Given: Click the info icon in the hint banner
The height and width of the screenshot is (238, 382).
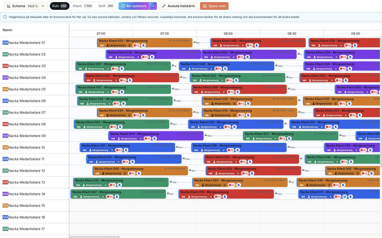Looking at the screenshot, I should [x=5, y=17].
